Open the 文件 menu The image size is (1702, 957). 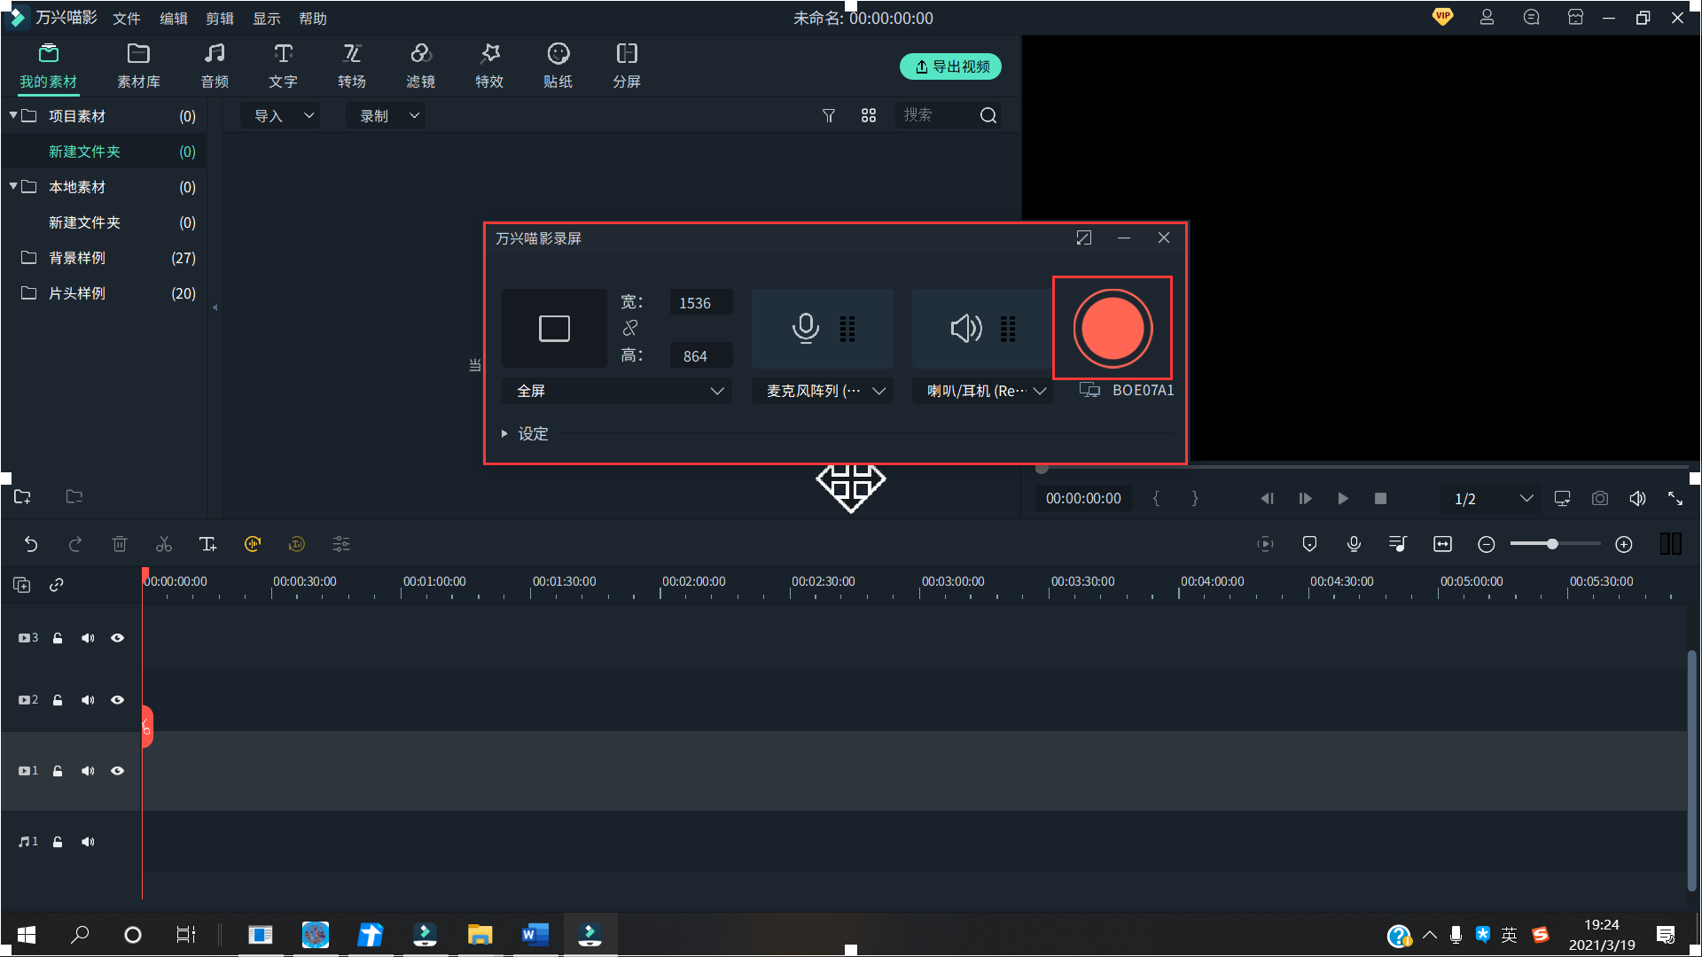tap(127, 19)
